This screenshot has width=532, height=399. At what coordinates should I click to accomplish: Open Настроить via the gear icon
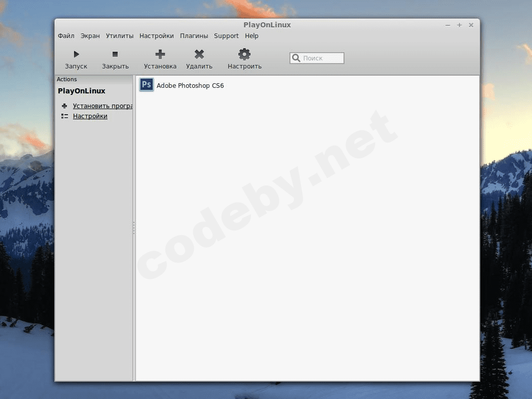coord(244,54)
